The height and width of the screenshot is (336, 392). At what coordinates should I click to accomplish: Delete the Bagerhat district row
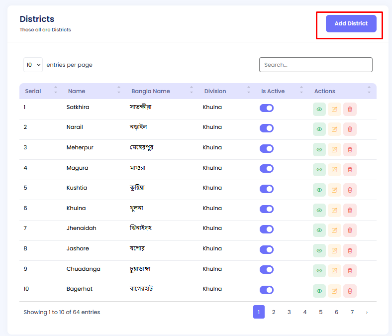tap(350, 291)
